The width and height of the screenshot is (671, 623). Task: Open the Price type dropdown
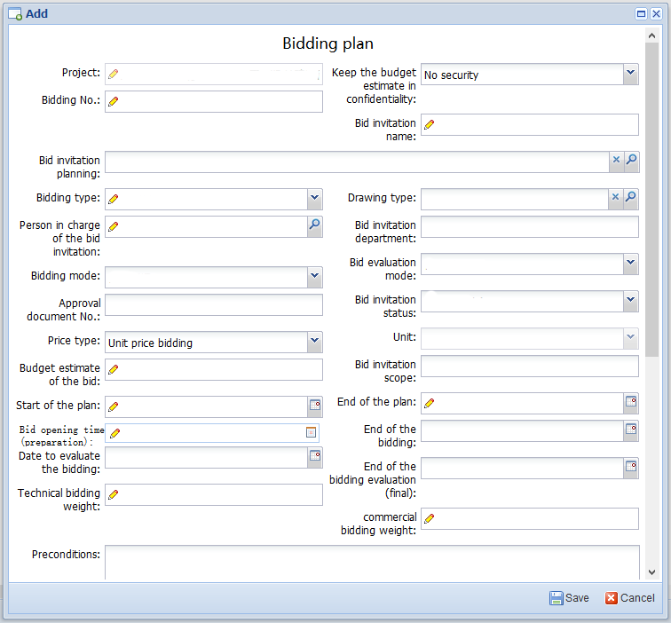(x=314, y=342)
